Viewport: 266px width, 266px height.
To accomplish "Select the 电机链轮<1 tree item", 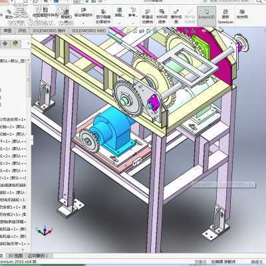I will coord(13,199).
